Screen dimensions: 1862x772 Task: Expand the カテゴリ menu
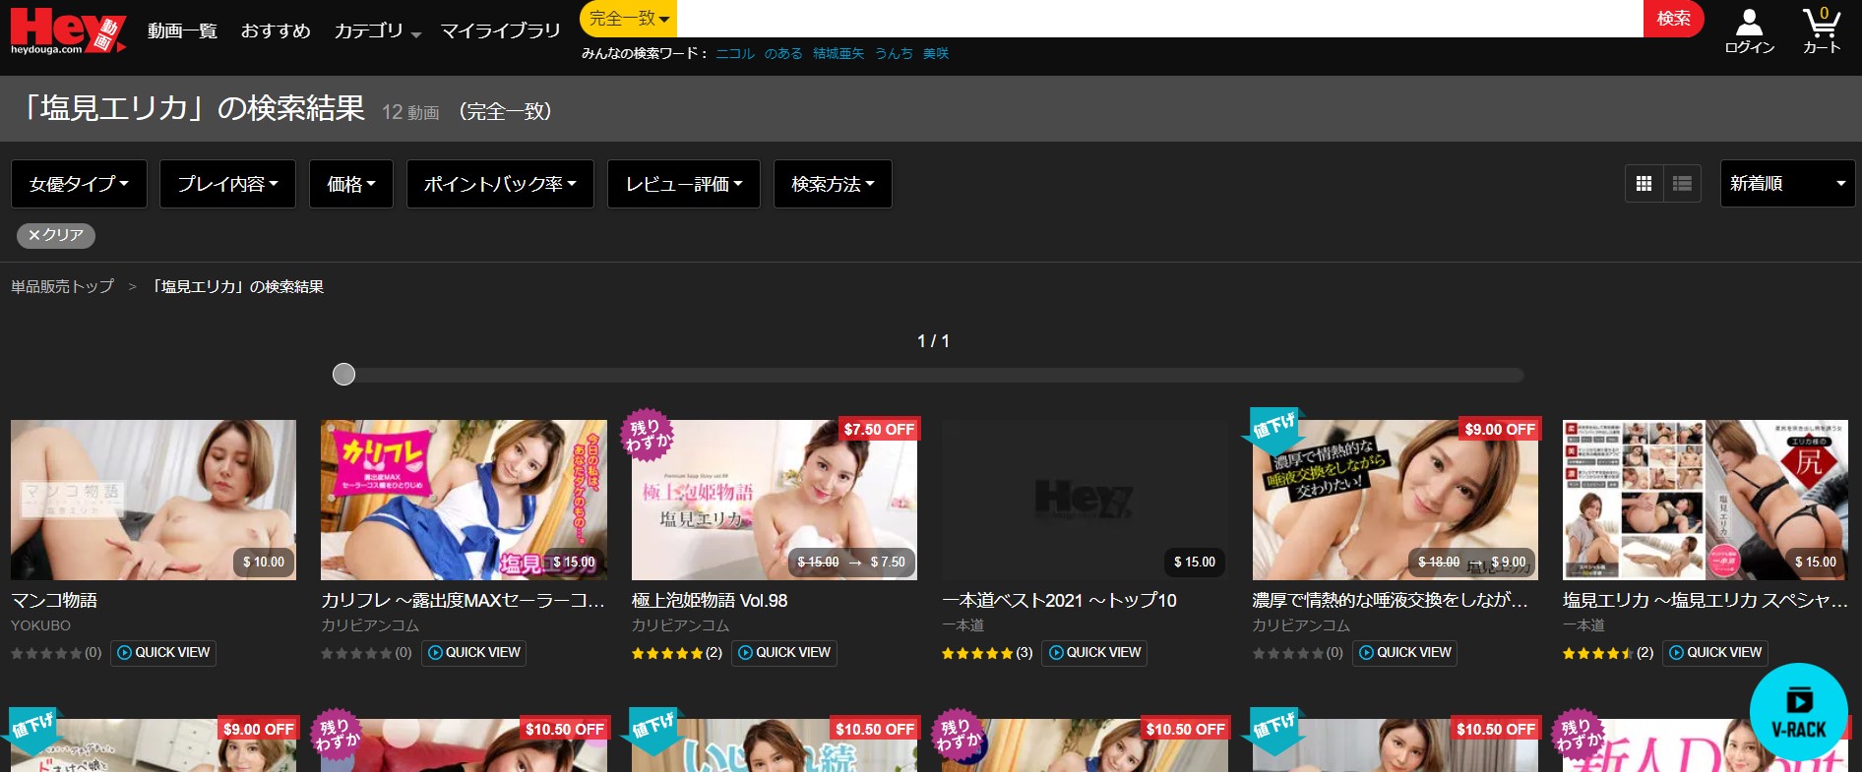pyautogui.click(x=378, y=31)
